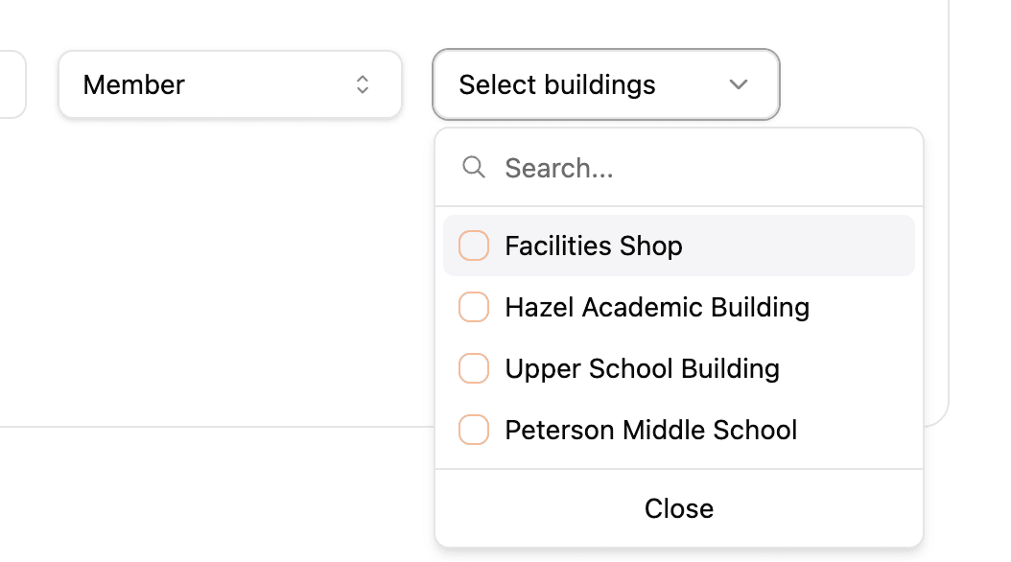The image size is (1011, 562).
Task: Click the Select buildings placeholder text
Action: point(557,84)
